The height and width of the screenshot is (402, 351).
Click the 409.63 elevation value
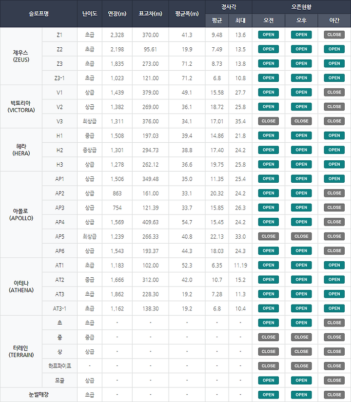coord(151,222)
